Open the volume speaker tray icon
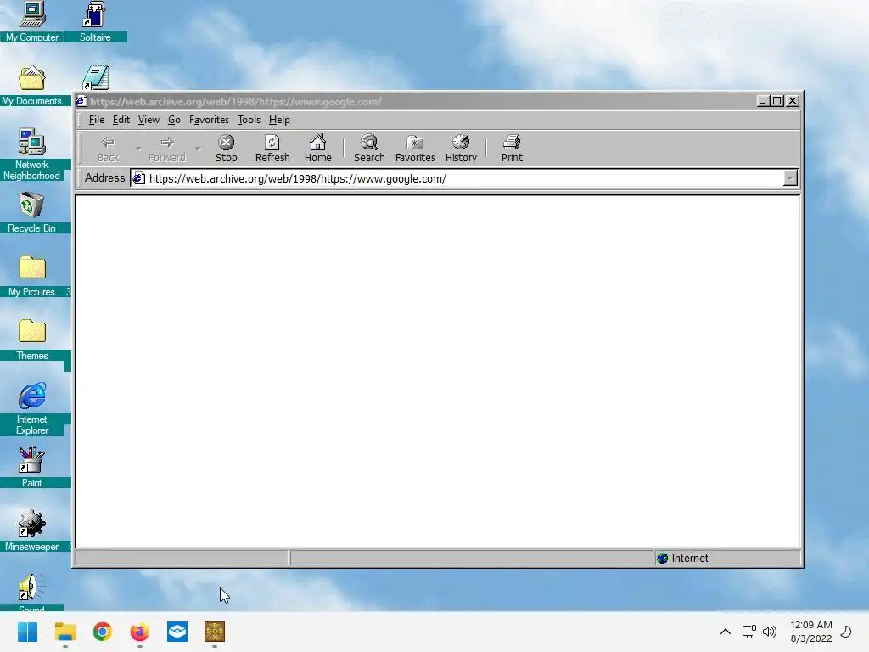 tap(770, 632)
